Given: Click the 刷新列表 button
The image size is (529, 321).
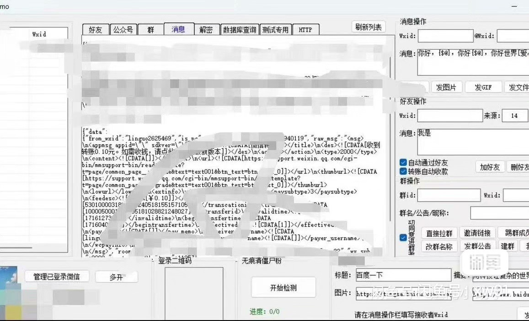Looking at the screenshot, I should point(369,27).
